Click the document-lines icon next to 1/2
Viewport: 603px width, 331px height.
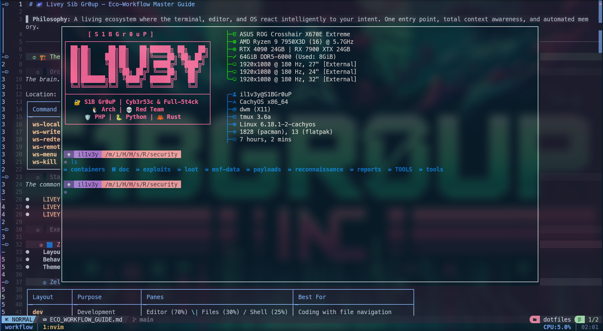click(579, 319)
